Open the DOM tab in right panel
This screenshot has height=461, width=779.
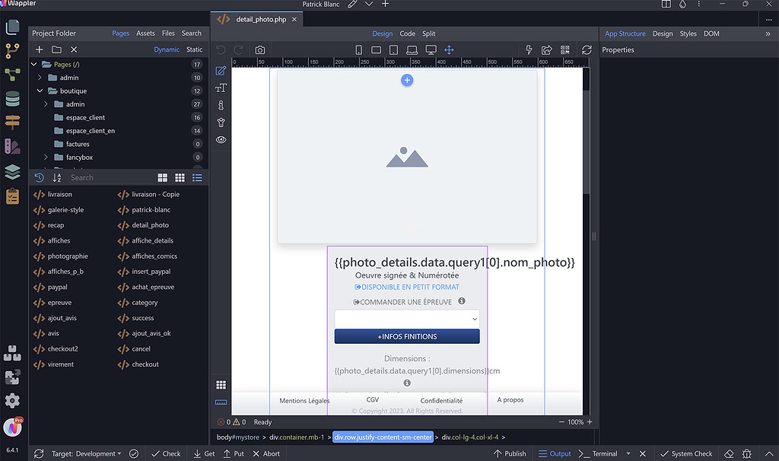pyautogui.click(x=711, y=33)
